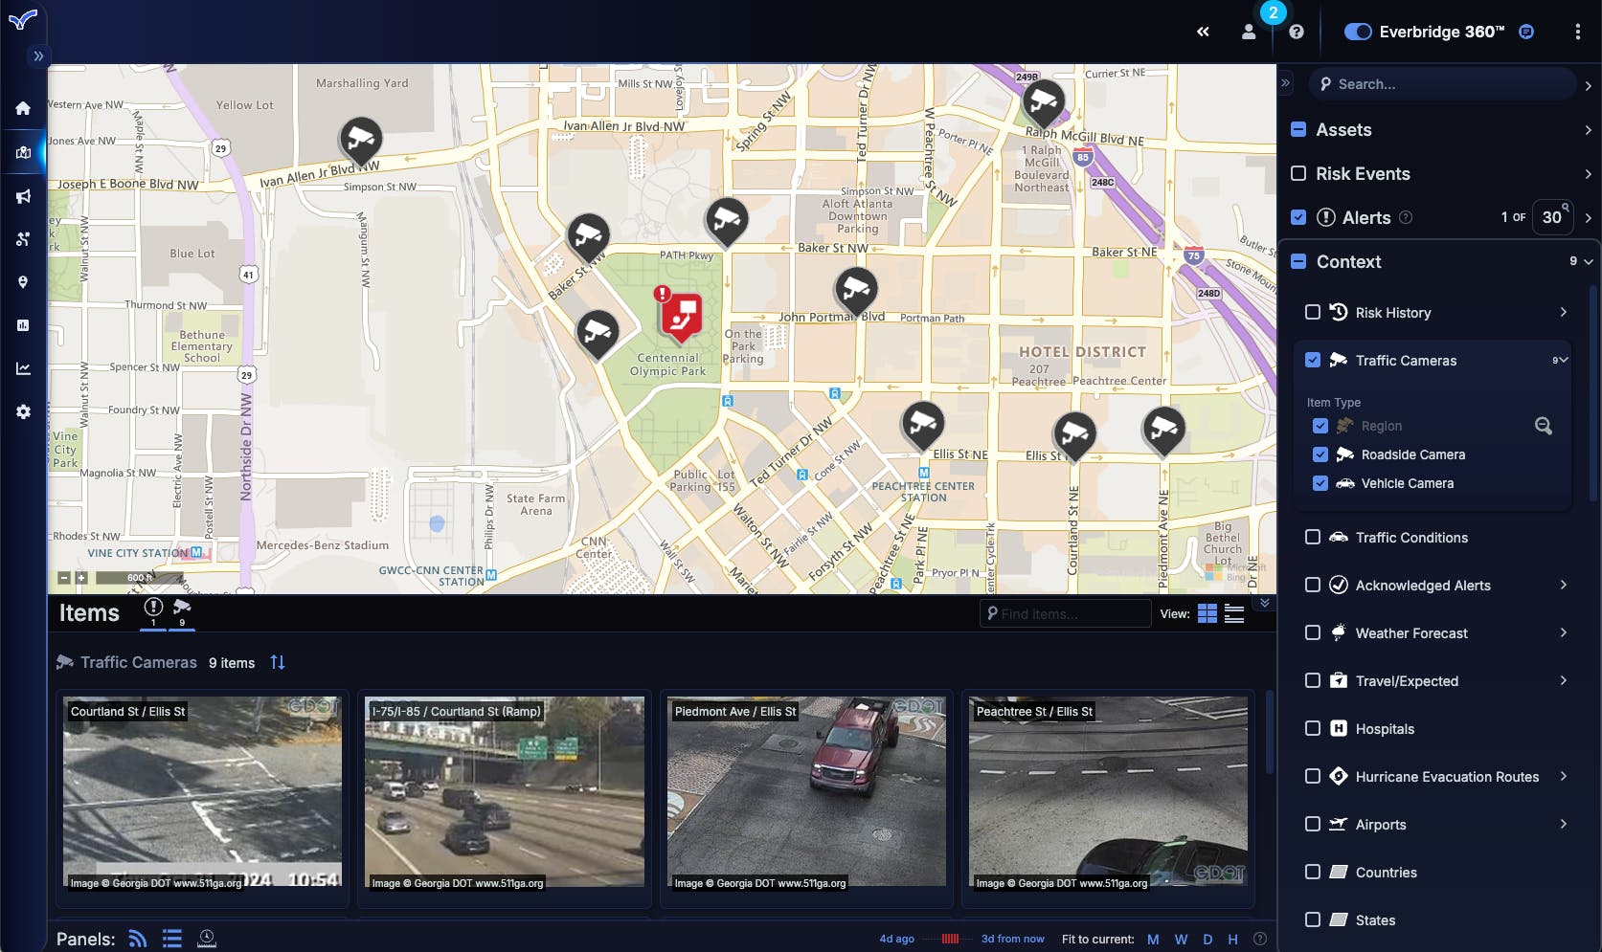Click the Risk Events section label
The width and height of the screenshot is (1602, 952).
[1362, 173]
